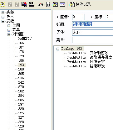
Task: Expand the 位图 resource node
Action: (x=9, y=26)
